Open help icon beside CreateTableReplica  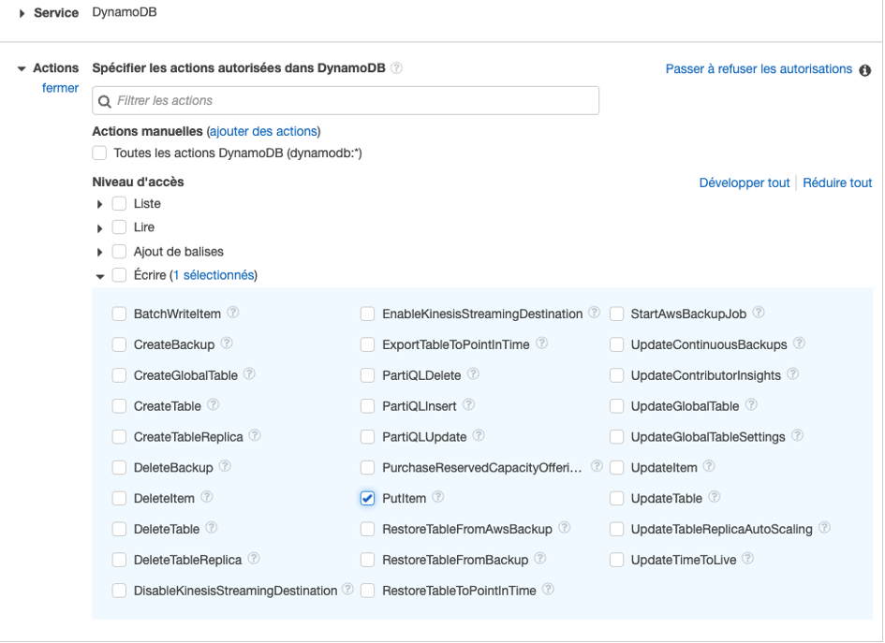click(255, 435)
